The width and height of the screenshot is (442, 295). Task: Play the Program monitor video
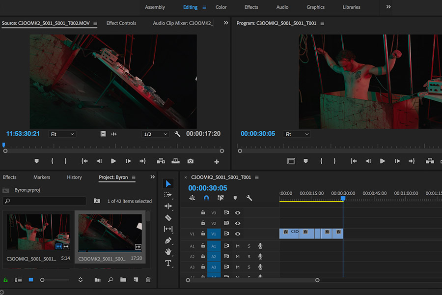(x=382, y=161)
